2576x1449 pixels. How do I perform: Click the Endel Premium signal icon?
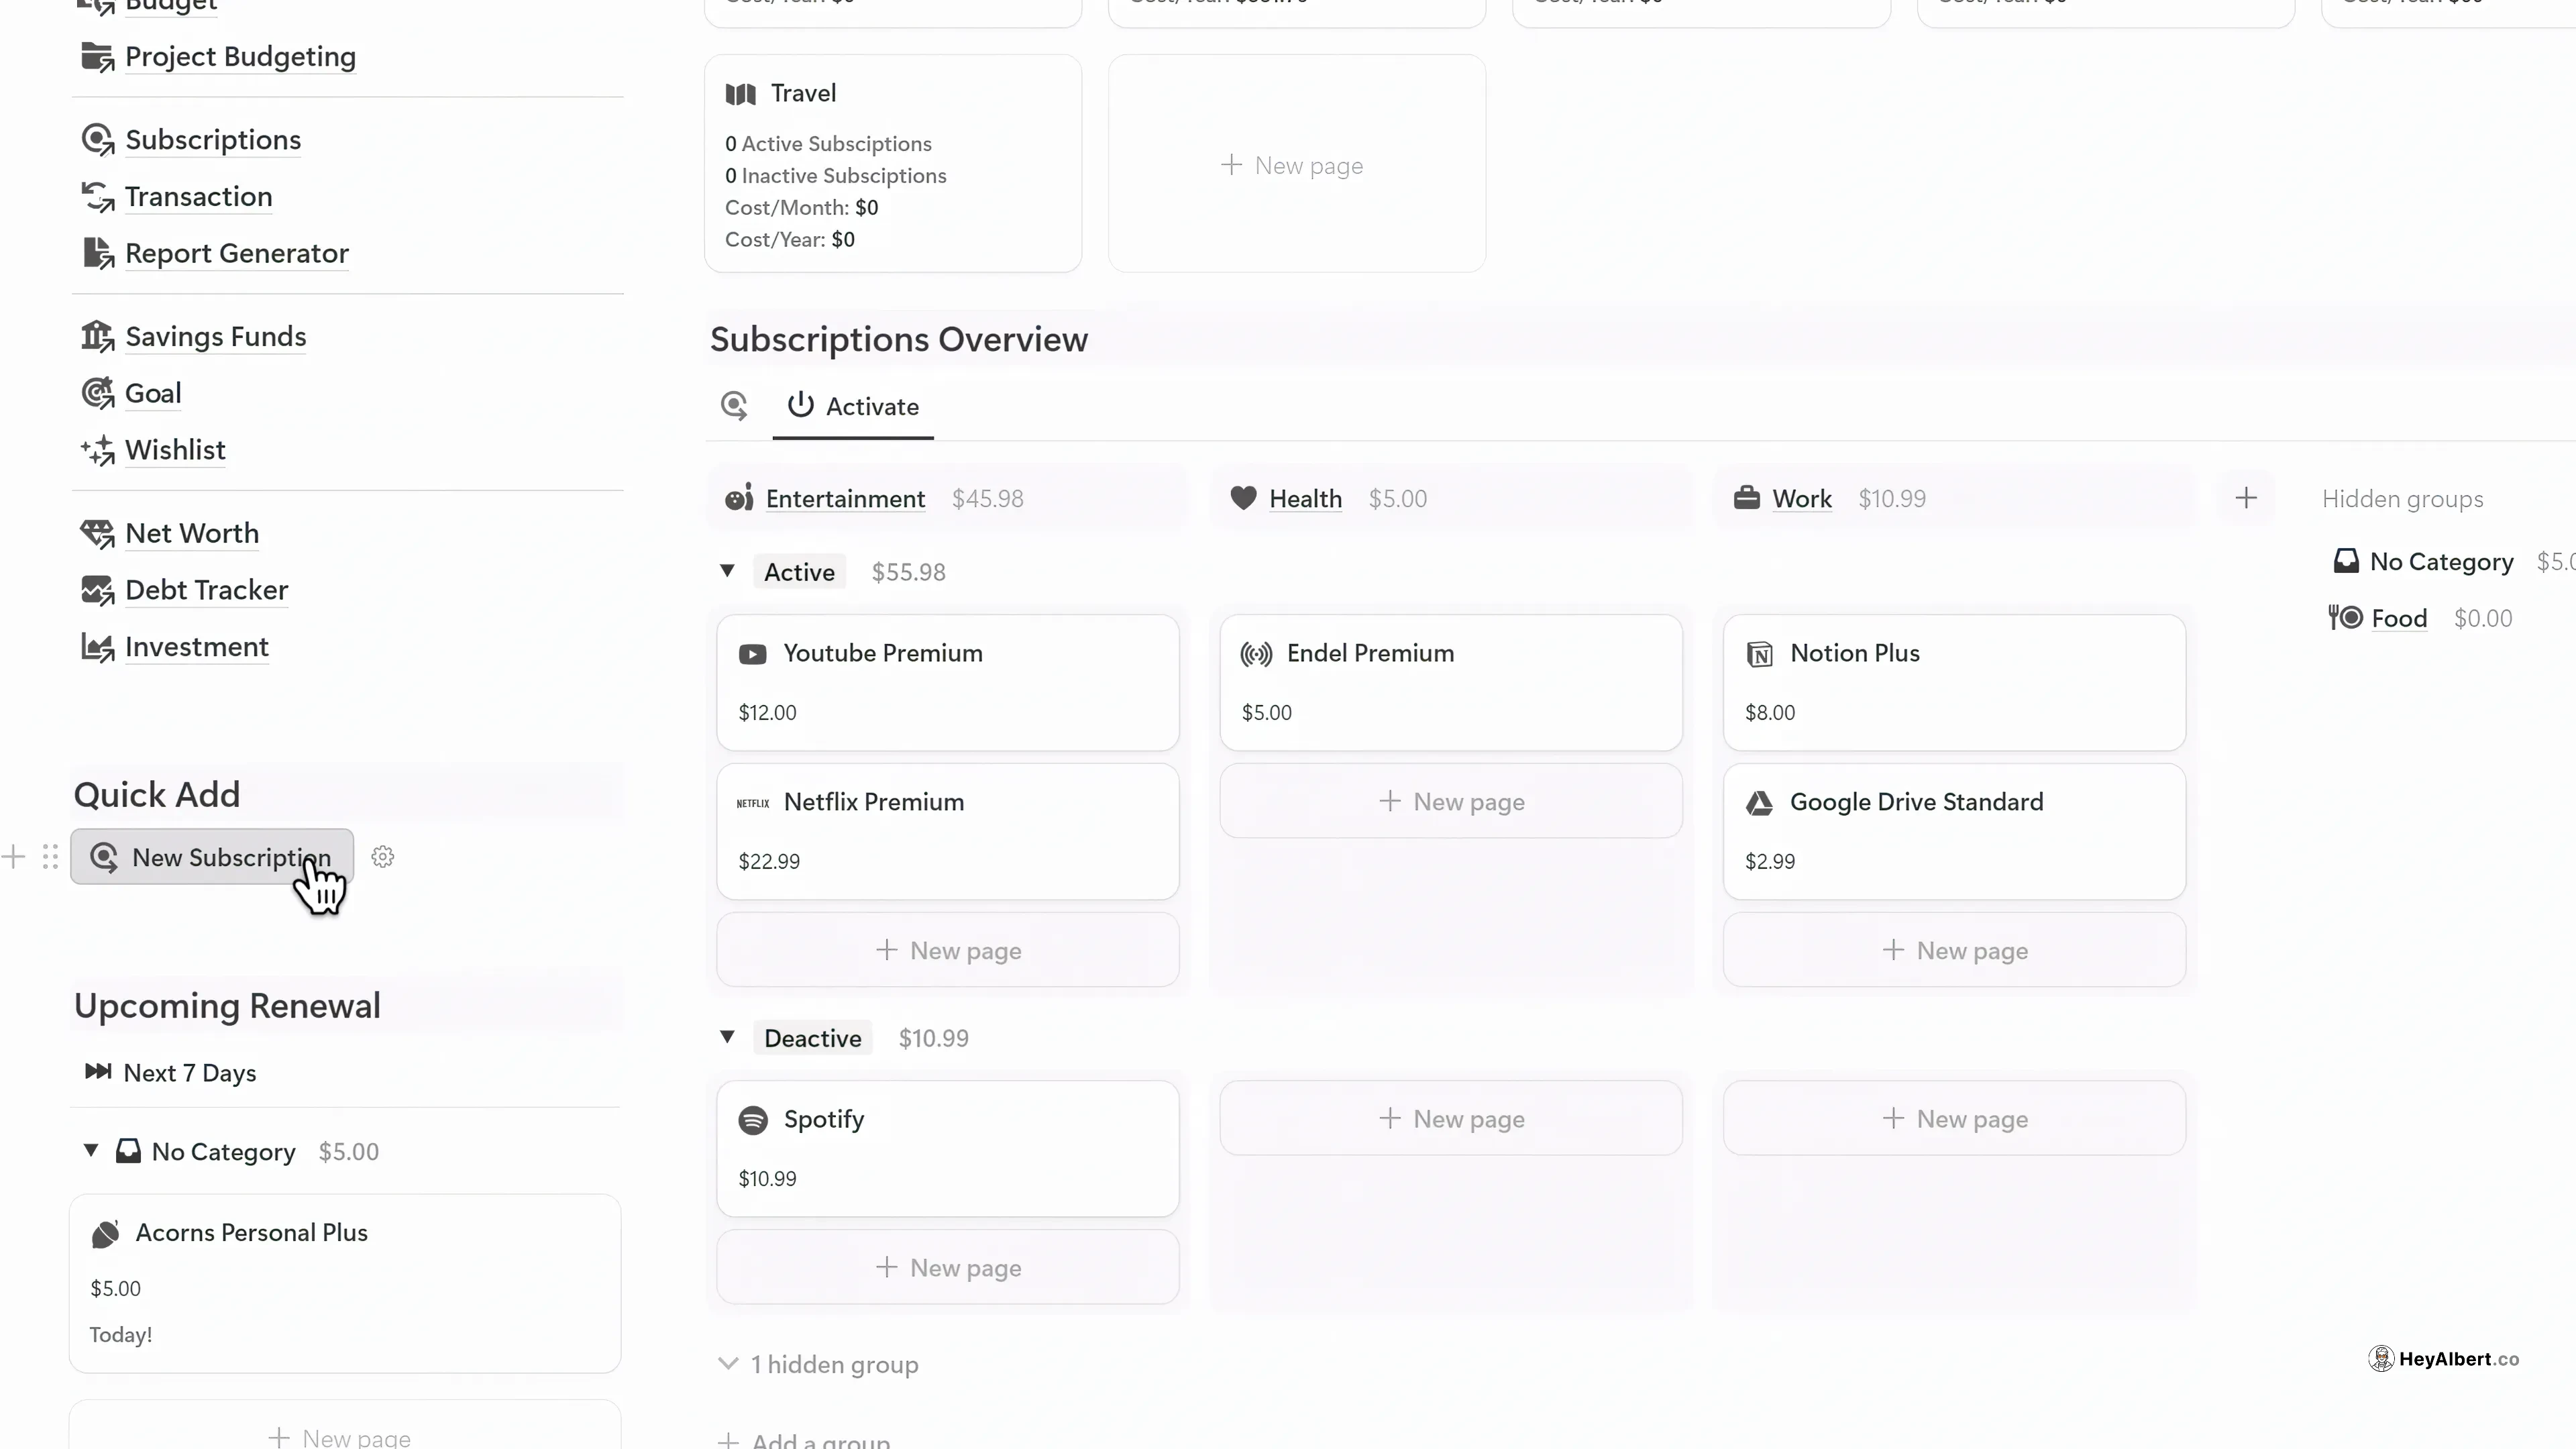[x=1256, y=654]
